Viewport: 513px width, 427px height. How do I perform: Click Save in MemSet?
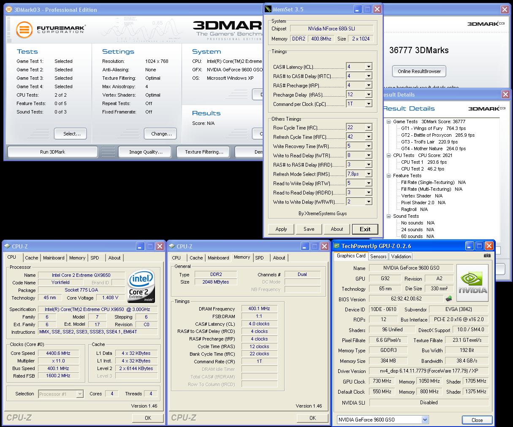pyautogui.click(x=309, y=229)
